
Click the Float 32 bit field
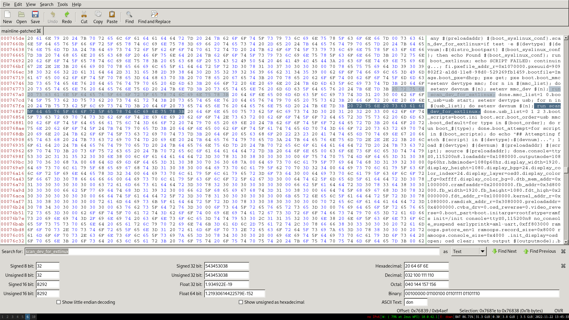click(x=227, y=284)
